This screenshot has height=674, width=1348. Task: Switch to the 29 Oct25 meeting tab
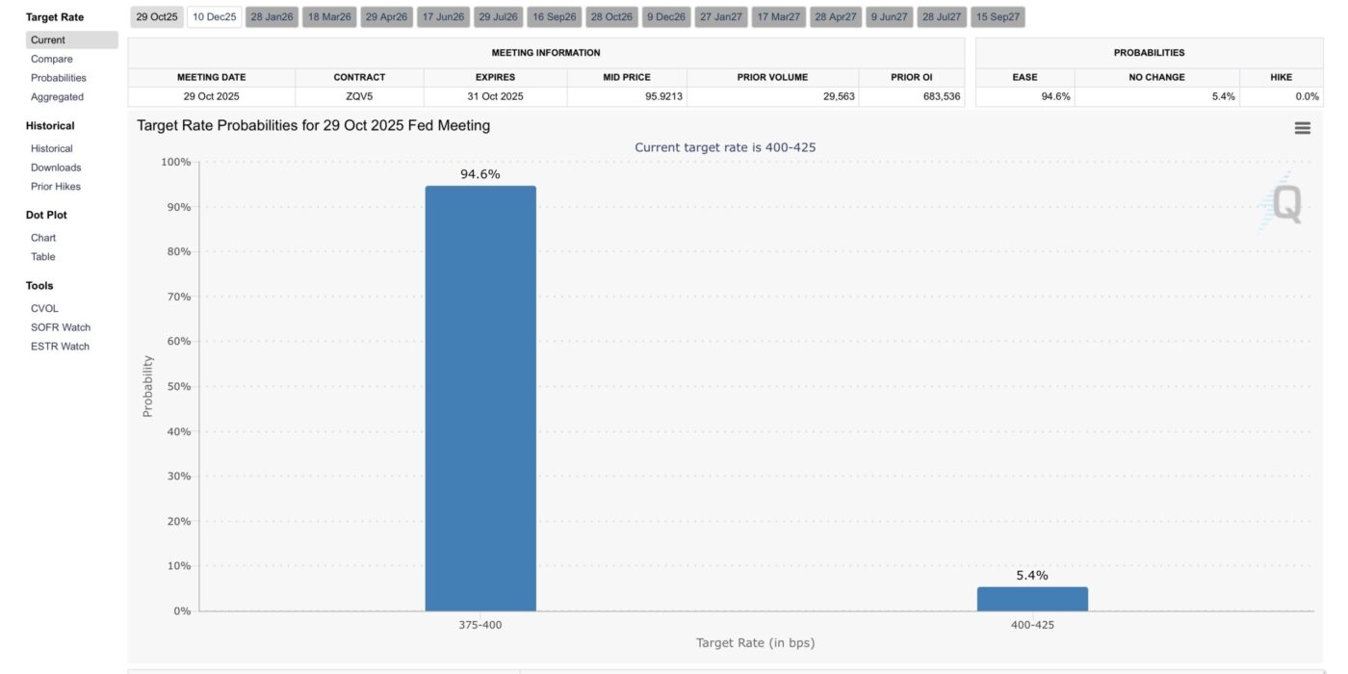pos(157,17)
